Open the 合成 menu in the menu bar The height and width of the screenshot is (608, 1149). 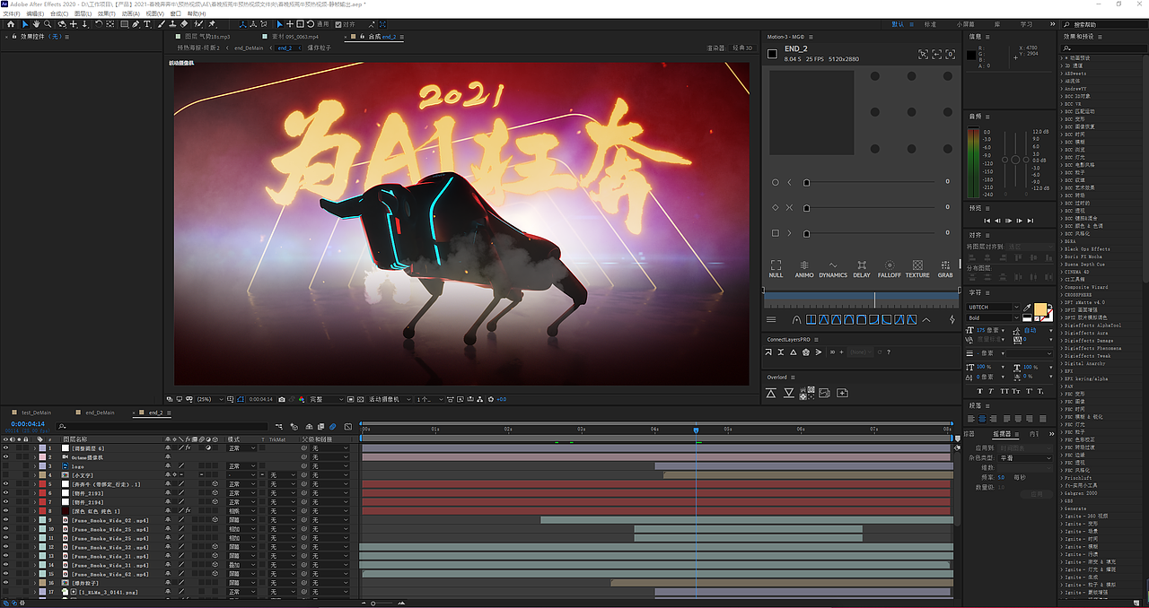[x=61, y=13]
